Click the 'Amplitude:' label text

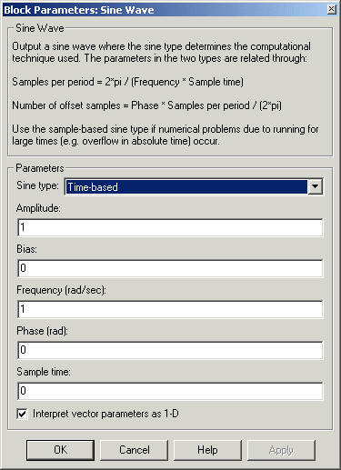pyautogui.click(x=38, y=208)
